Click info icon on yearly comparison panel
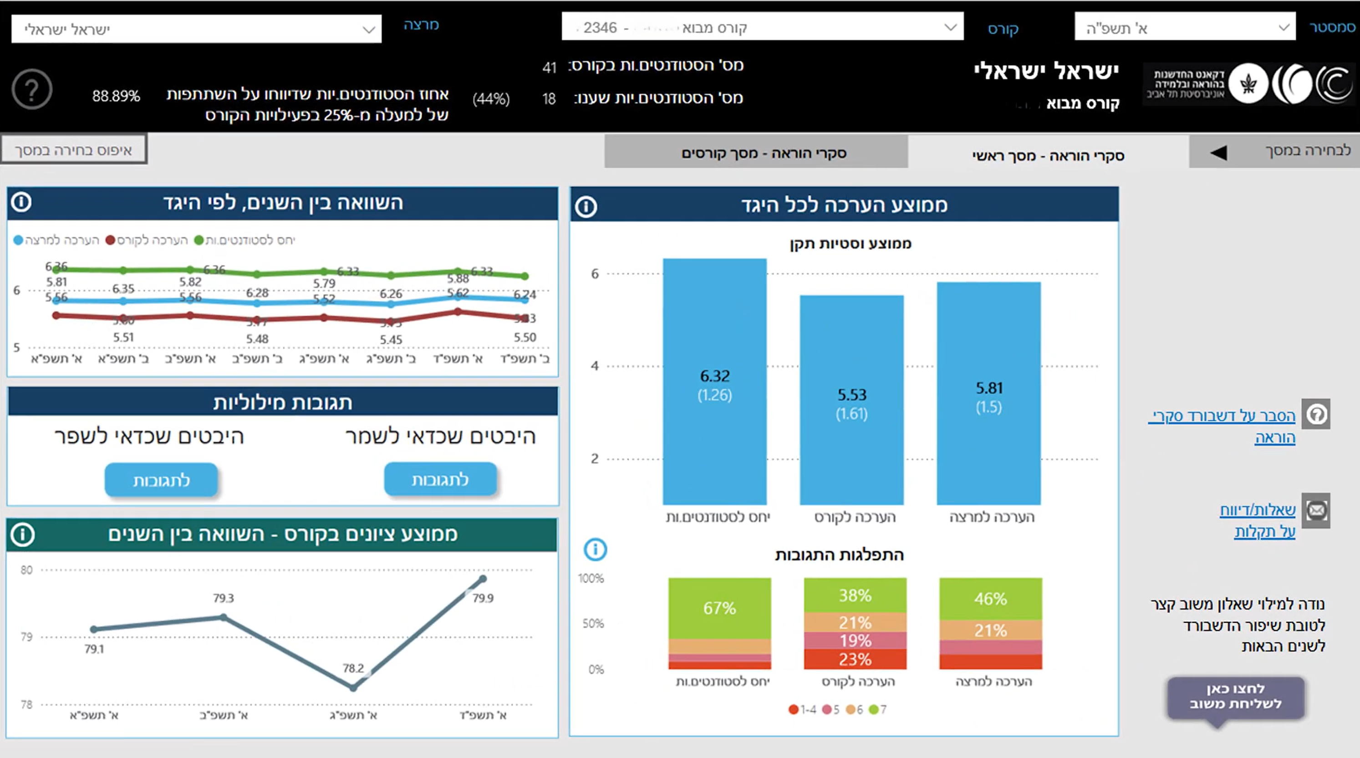The width and height of the screenshot is (1360, 758). (22, 202)
